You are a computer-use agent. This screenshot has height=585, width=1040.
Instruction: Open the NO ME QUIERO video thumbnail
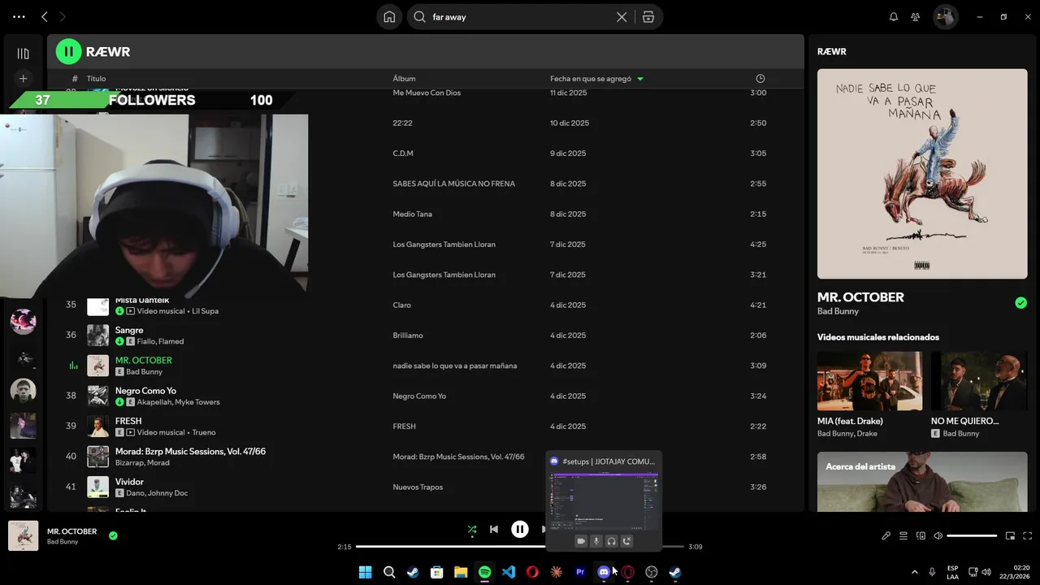click(x=979, y=381)
